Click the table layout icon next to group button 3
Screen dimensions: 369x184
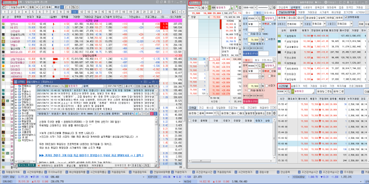pos(73,7)
